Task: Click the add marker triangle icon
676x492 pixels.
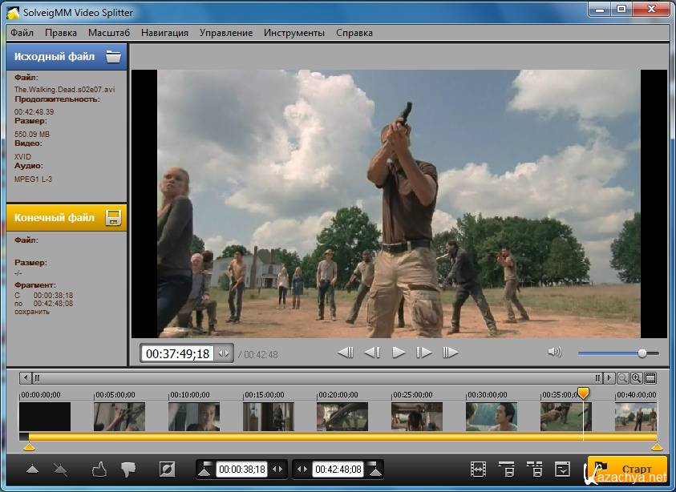Action: click(32, 470)
